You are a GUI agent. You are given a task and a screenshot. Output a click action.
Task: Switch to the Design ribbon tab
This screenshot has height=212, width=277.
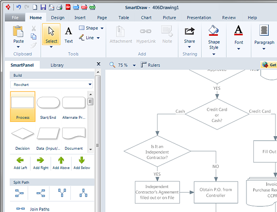[58, 17]
